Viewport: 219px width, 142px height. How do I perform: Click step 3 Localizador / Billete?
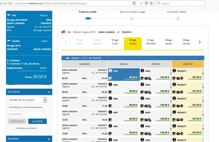(x=178, y=18)
